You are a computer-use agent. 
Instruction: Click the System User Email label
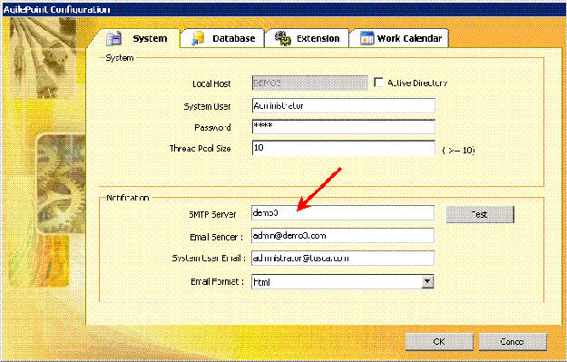click(x=209, y=259)
